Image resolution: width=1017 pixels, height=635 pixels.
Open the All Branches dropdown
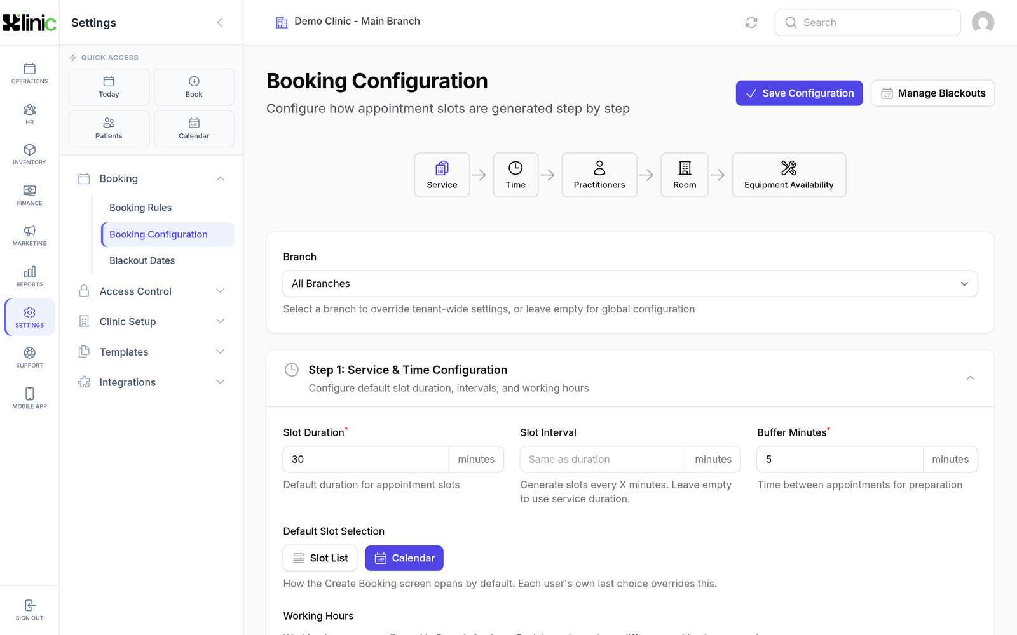point(630,284)
